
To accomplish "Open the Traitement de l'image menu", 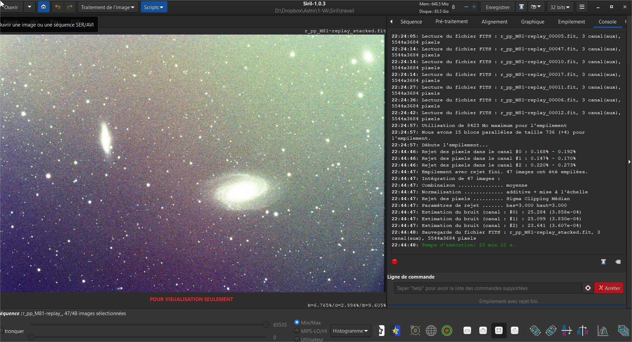I will 108,7.
